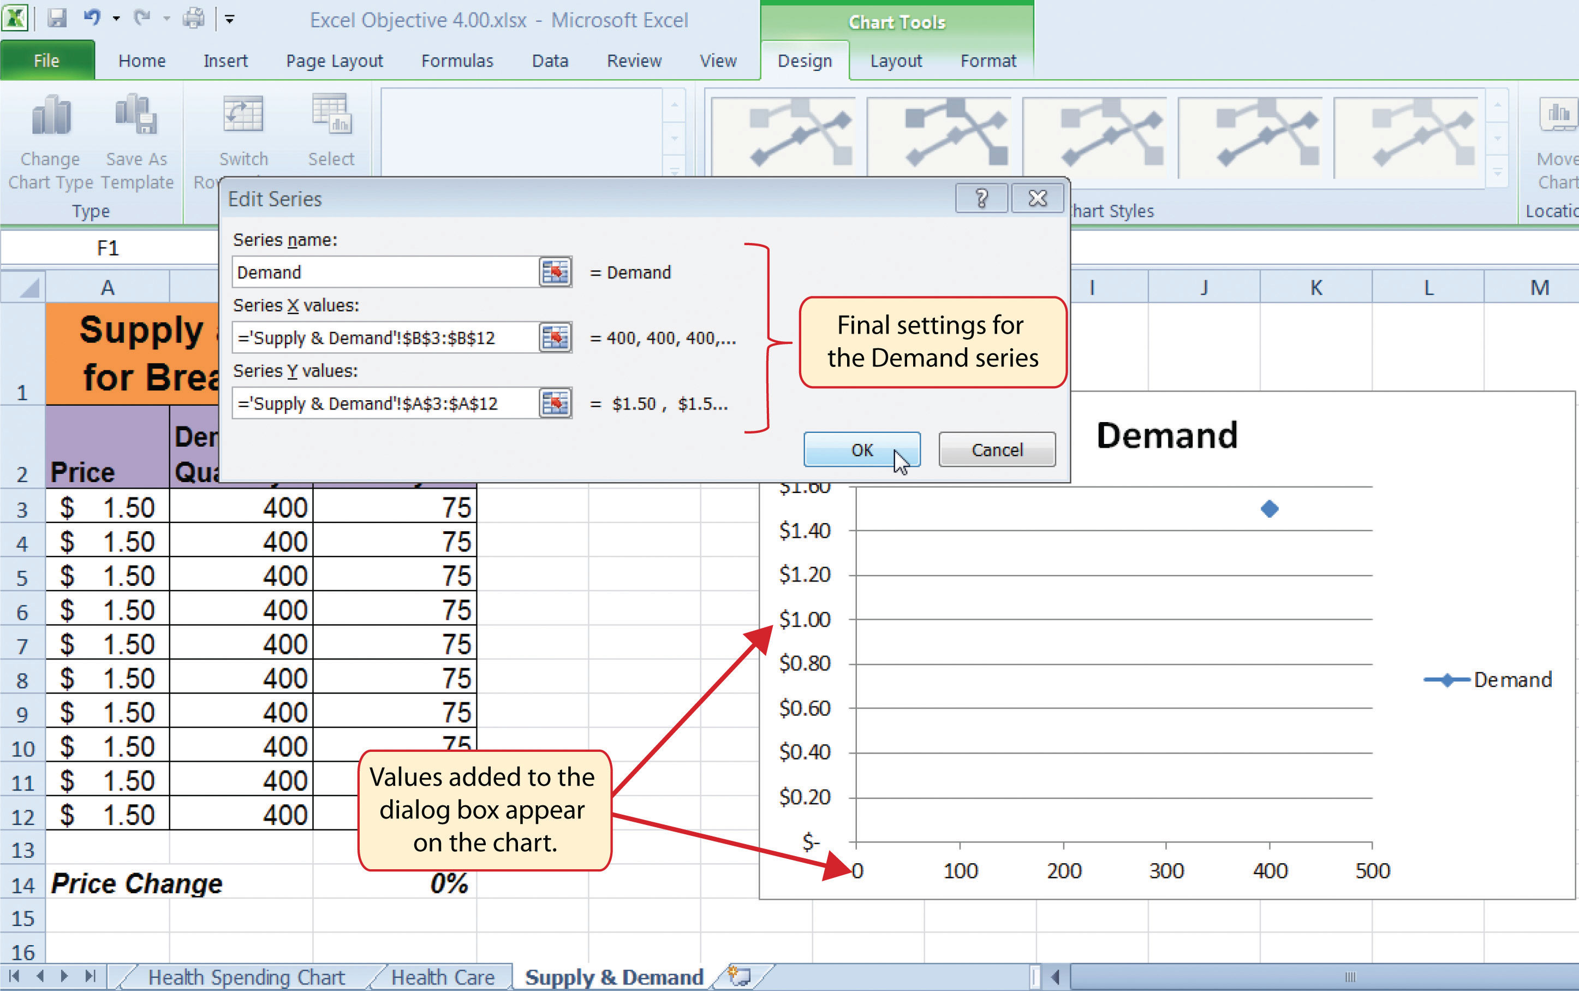Click Cancel to discard Edit Series changes
The height and width of the screenshot is (991, 1579).
pos(996,450)
